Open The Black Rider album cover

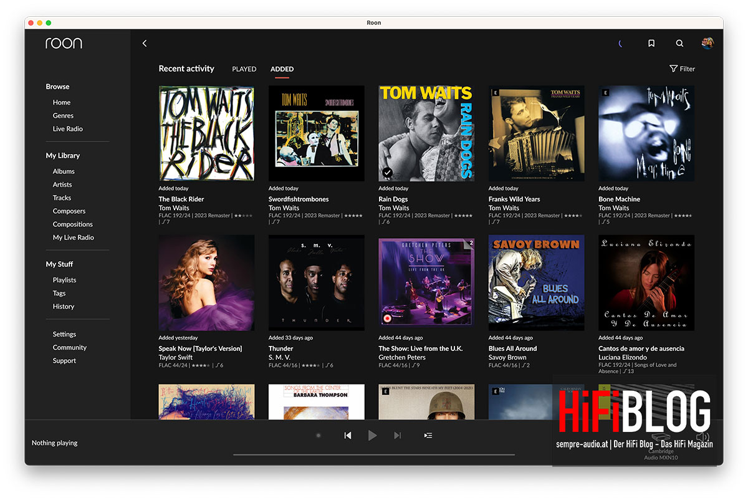[x=206, y=133]
